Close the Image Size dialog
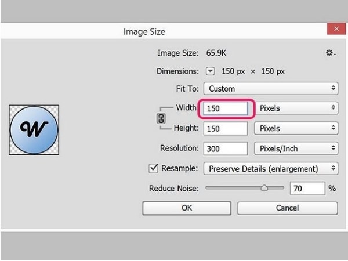This screenshot has height=261, width=348. (x=334, y=30)
